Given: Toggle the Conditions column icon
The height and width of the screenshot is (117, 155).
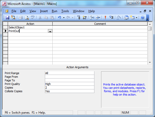Looking at the screenshot, I should (85, 18).
